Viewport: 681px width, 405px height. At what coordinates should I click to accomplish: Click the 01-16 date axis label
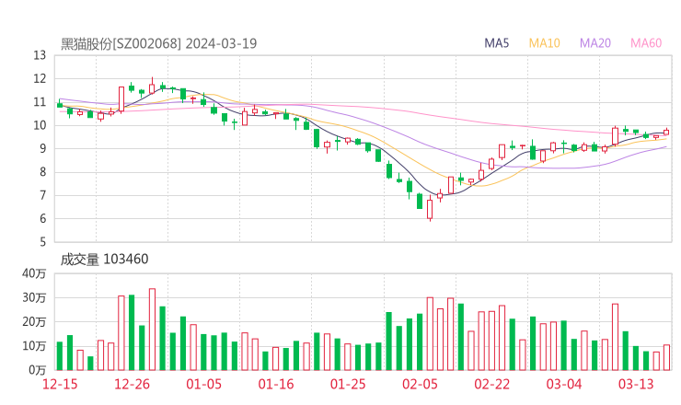coord(276,384)
